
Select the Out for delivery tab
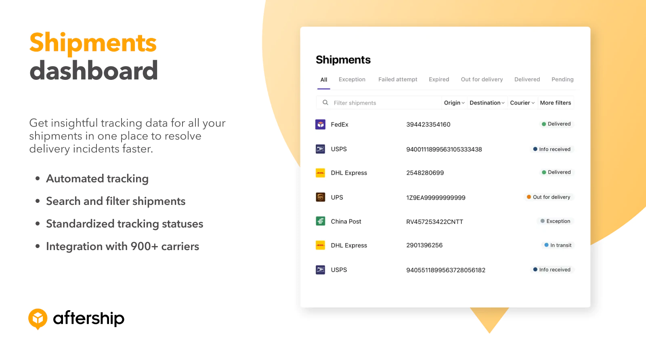click(482, 79)
